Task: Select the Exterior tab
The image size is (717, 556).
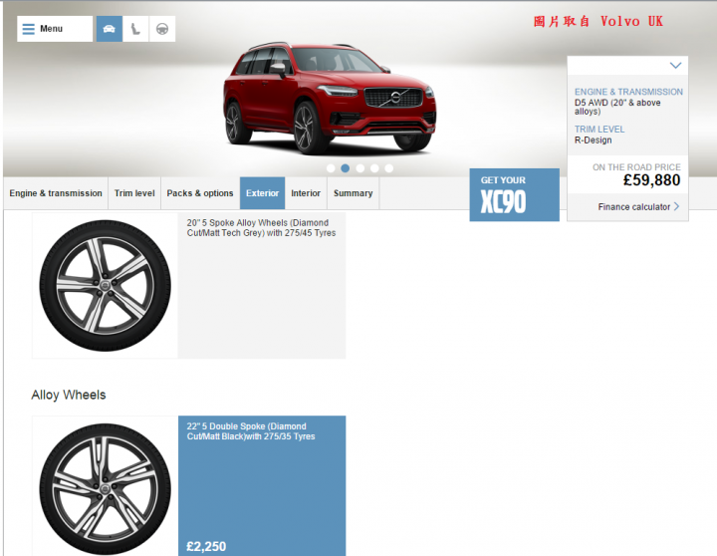Action: pos(263,193)
